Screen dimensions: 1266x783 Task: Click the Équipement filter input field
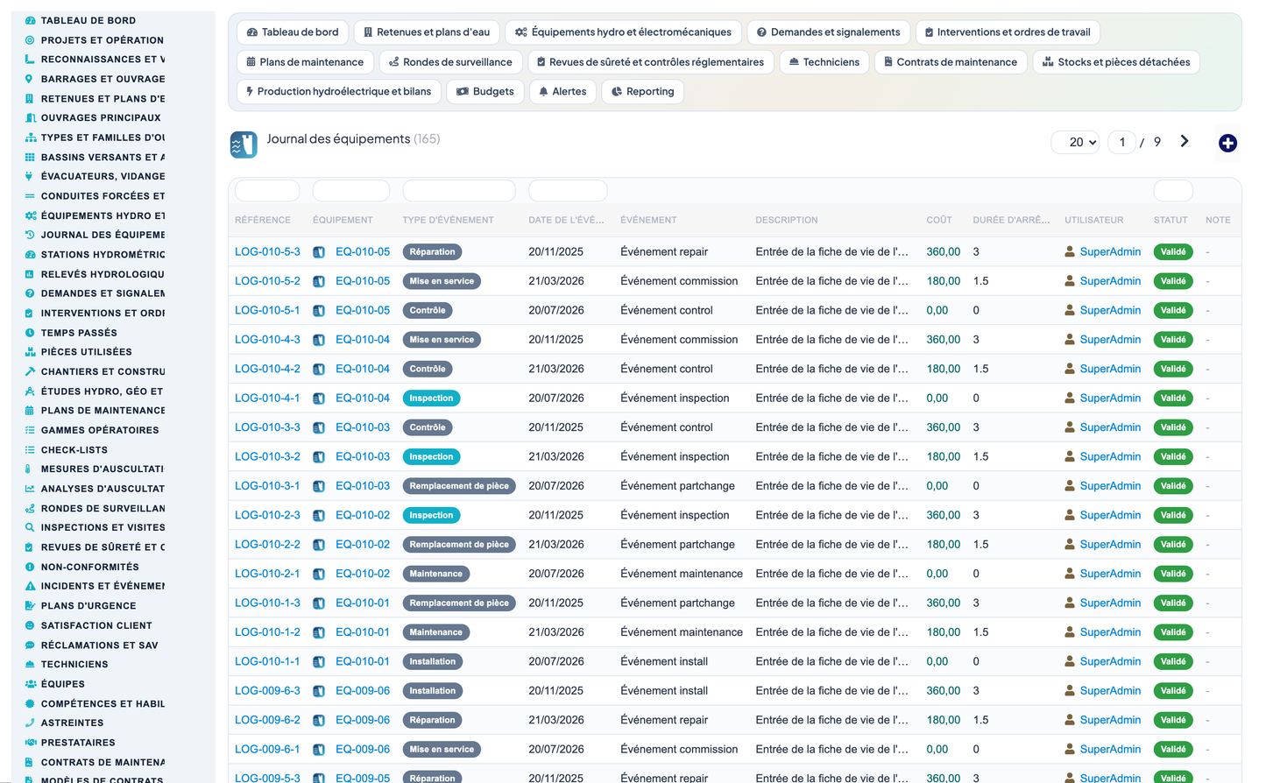[x=351, y=190]
